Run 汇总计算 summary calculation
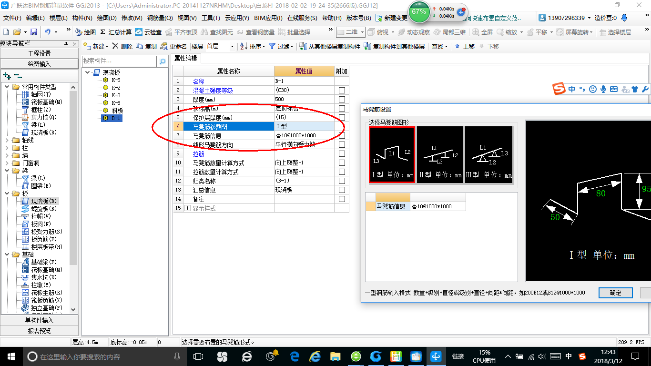 point(116,32)
